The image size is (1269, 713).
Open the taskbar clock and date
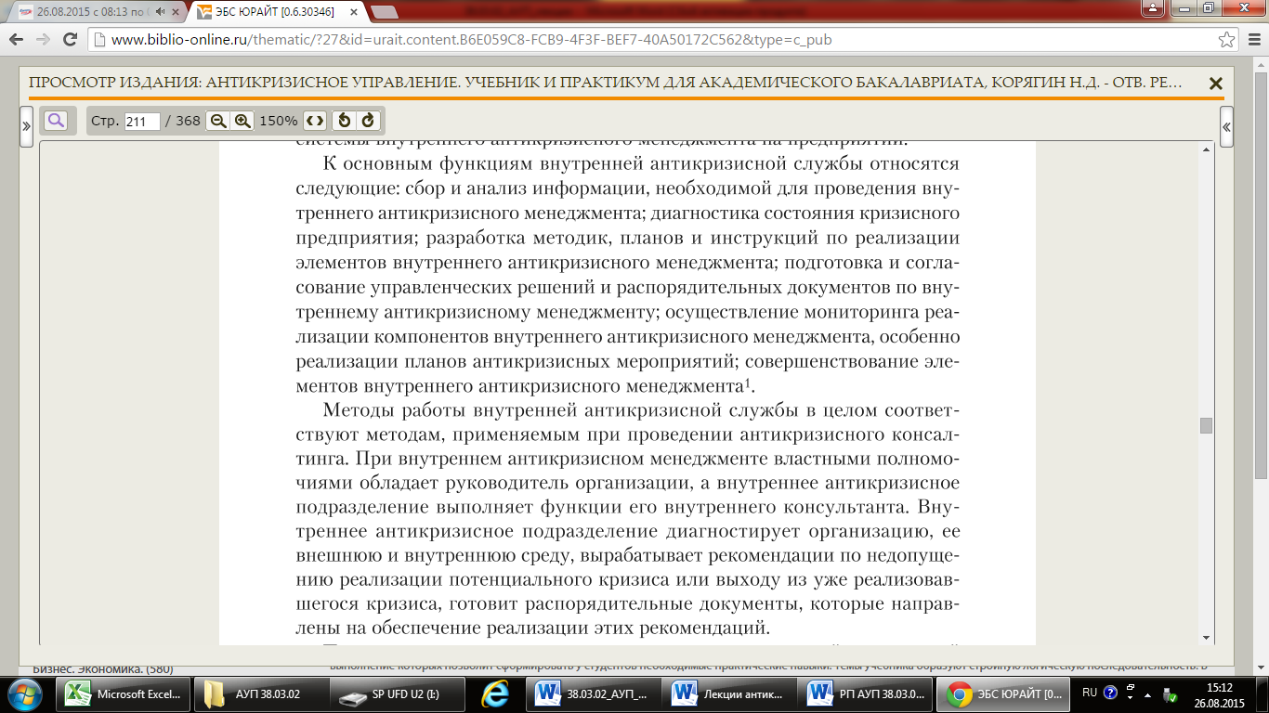click(1221, 694)
